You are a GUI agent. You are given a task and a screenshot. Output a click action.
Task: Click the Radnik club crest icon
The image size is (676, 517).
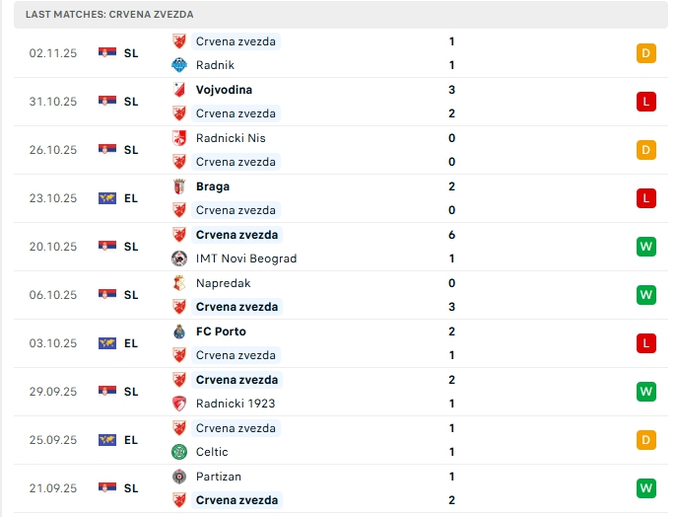(179, 65)
